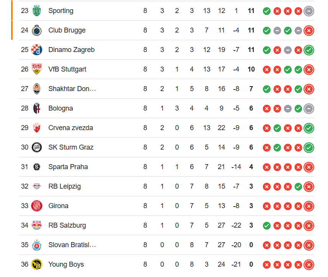Select the SK Sturm Graz crest icon
The image size is (328, 277).
[x=37, y=147]
